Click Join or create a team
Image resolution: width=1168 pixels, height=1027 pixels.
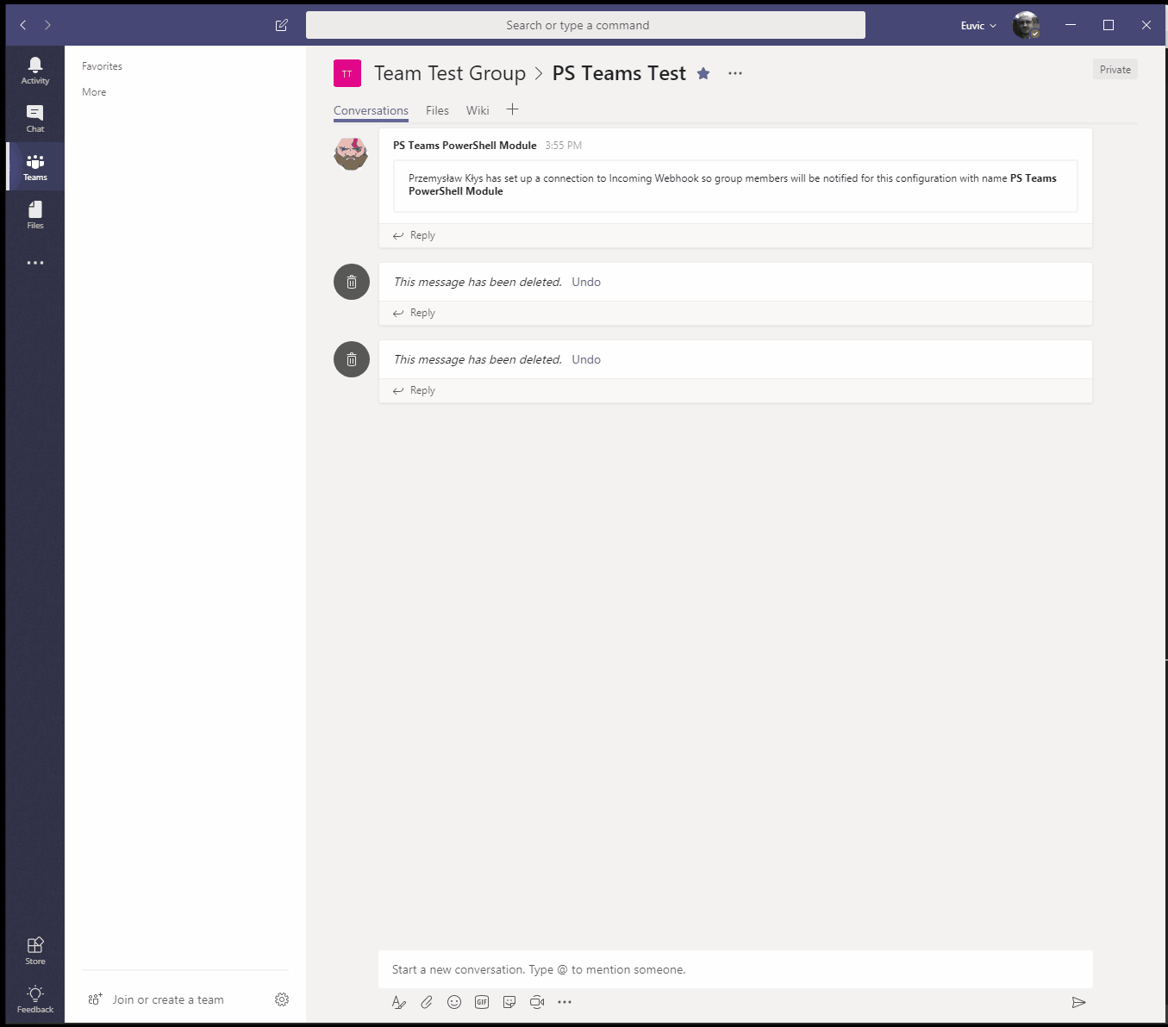click(168, 999)
